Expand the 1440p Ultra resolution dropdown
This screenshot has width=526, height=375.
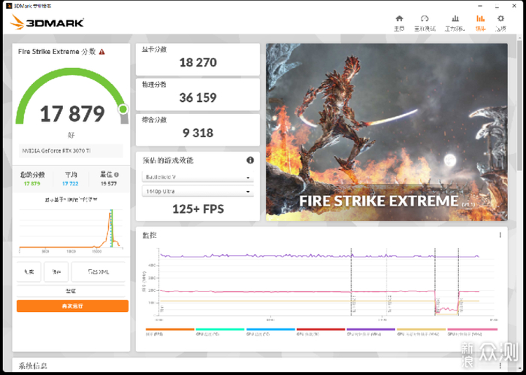[x=198, y=192]
